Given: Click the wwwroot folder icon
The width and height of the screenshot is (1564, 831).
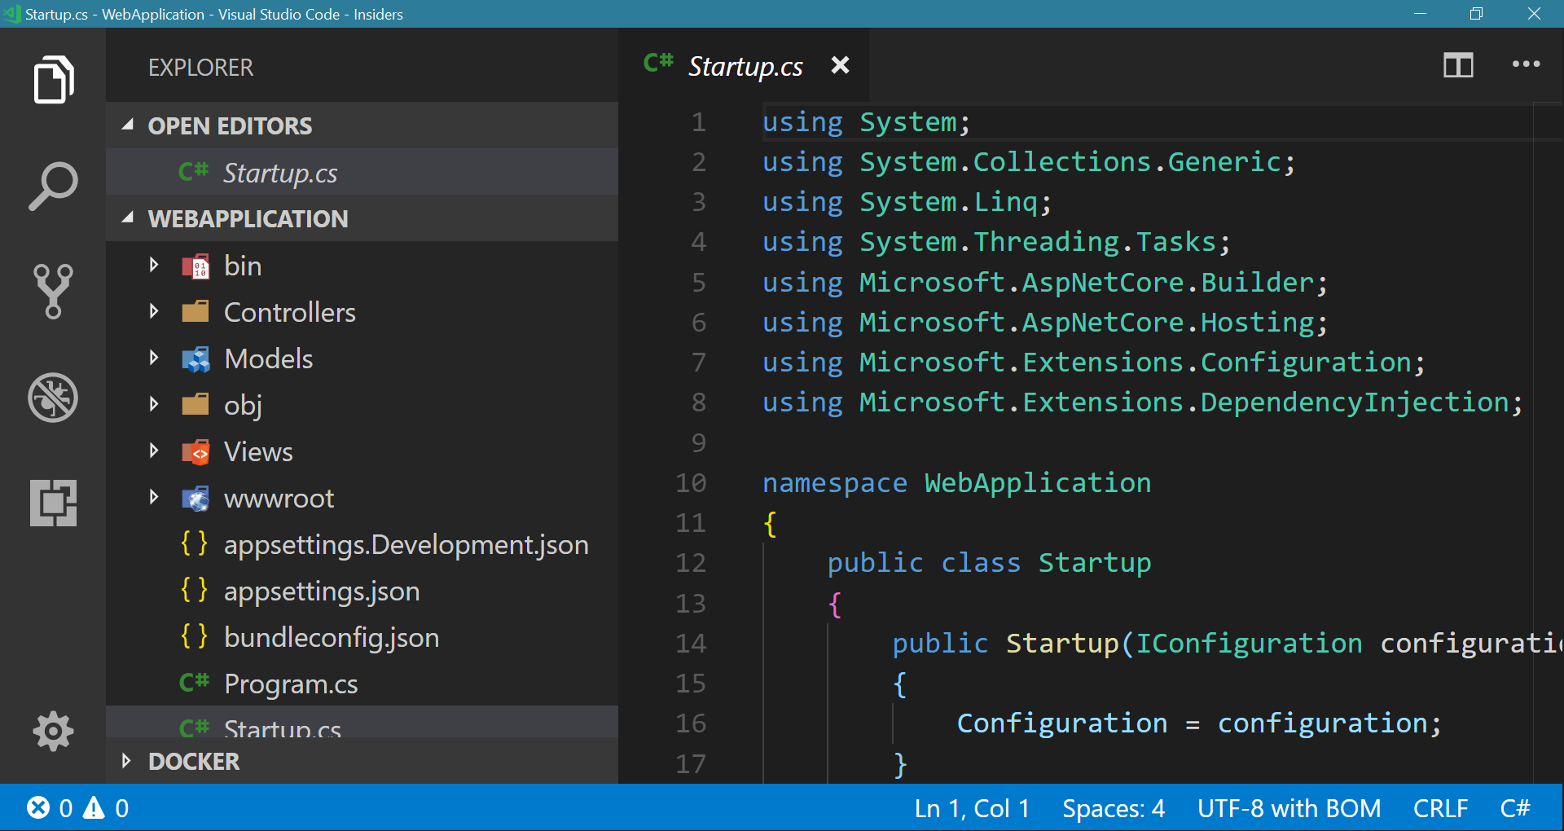Looking at the screenshot, I should pyautogui.click(x=195, y=498).
